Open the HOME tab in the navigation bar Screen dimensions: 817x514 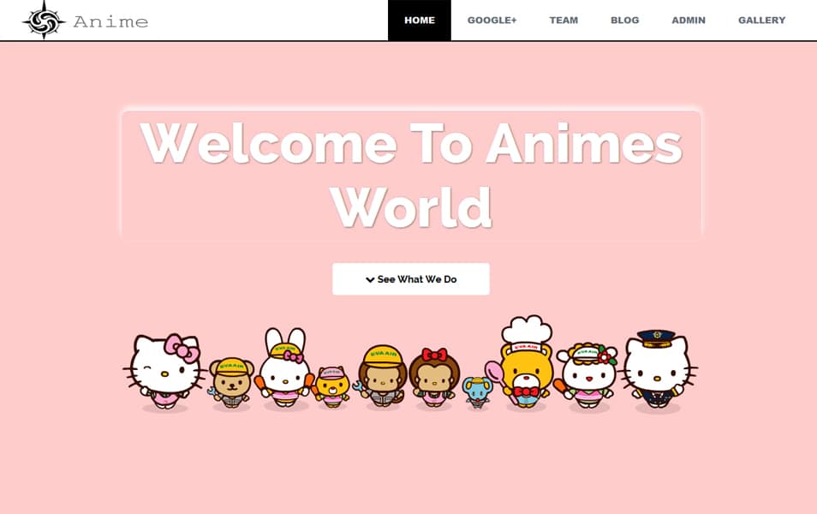click(419, 20)
